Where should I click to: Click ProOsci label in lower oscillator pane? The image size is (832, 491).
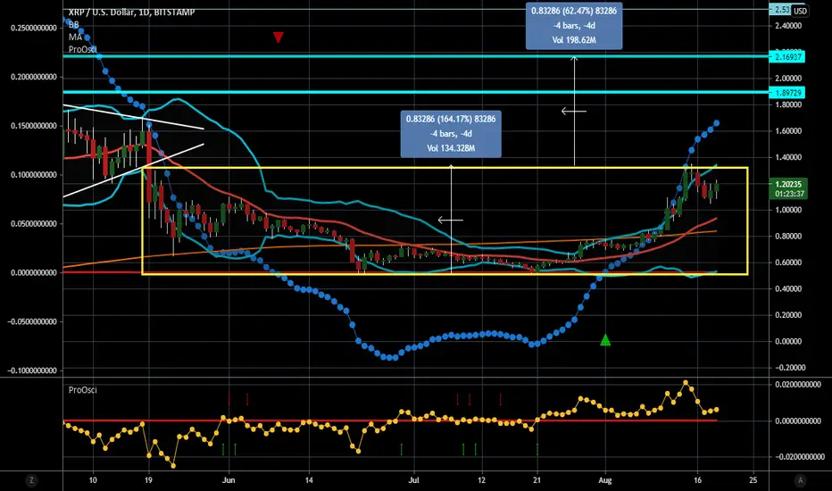click(x=83, y=389)
